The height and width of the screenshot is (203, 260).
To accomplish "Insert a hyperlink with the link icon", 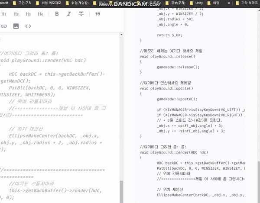I will 3,26.
